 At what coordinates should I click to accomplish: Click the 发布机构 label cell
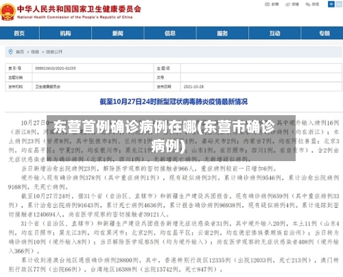(19, 86)
